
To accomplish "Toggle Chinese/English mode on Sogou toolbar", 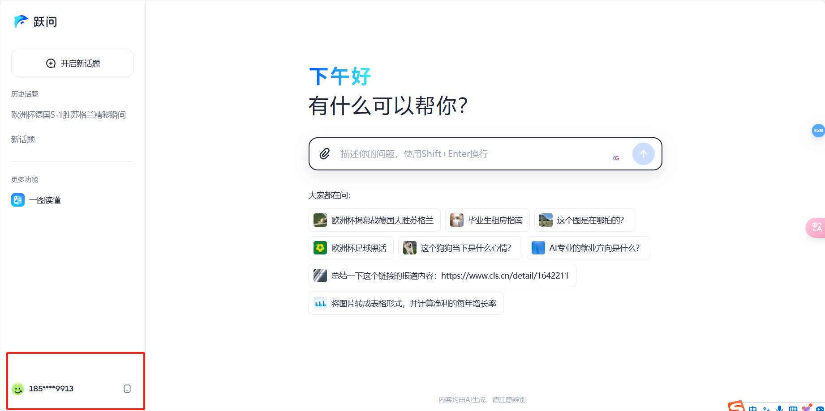I will [x=753, y=408].
